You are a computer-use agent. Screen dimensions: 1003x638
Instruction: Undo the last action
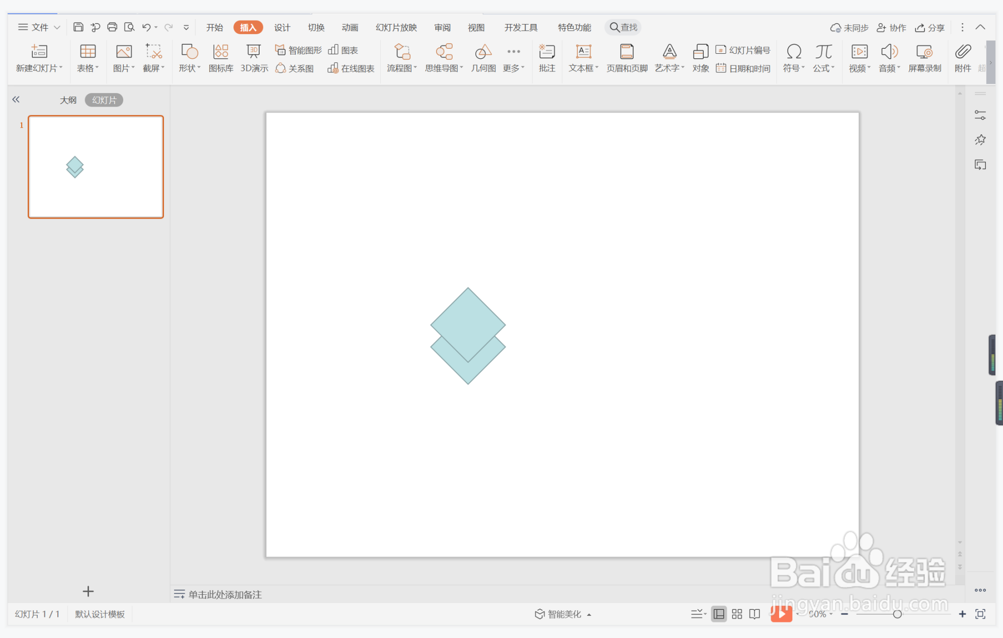[146, 27]
